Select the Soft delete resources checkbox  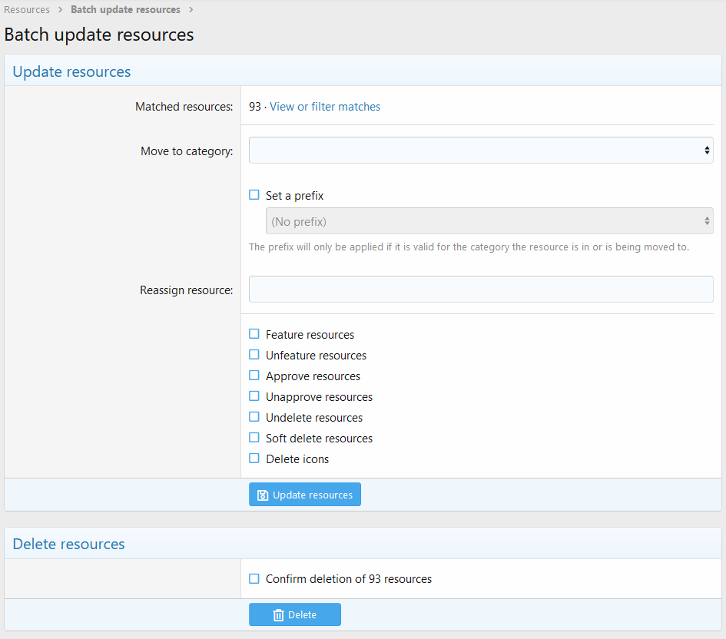(x=254, y=438)
